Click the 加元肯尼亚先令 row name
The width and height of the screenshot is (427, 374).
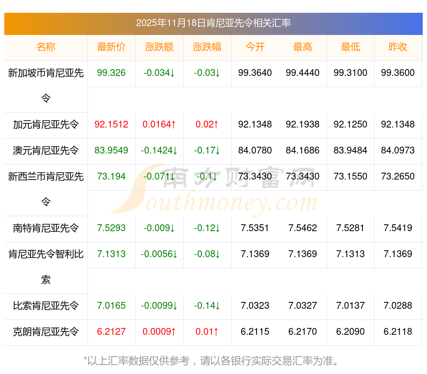46,125
